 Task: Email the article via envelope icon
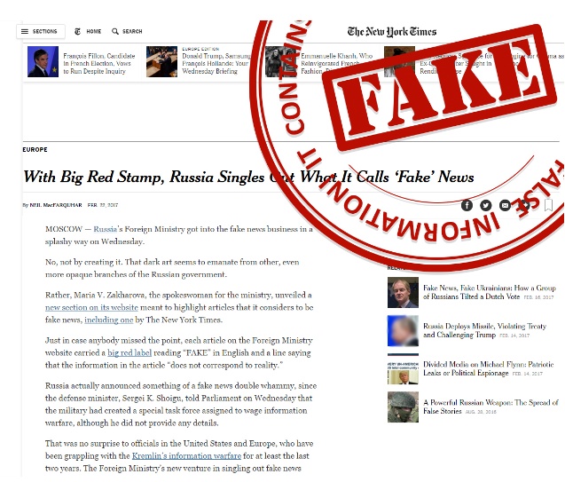(x=505, y=205)
